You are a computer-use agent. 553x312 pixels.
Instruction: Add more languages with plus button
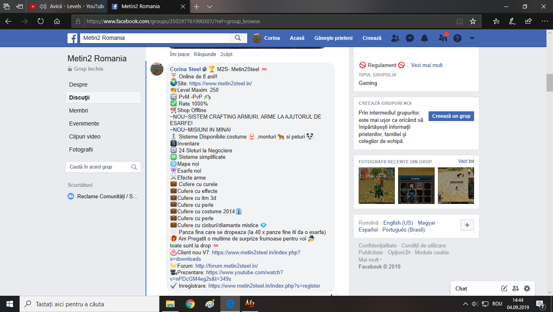coord(467,225)
